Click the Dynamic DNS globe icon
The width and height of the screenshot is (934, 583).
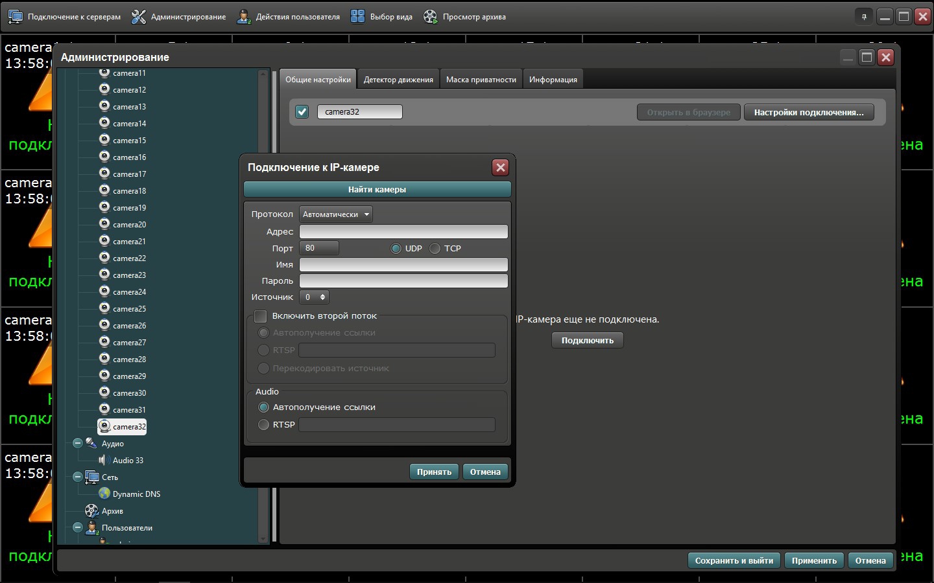(104, 494)
